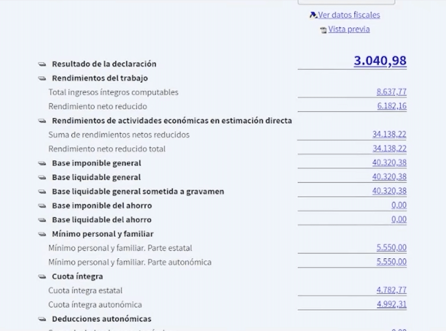Image resolution: width=446 pixels, height=331 pixels.
Task: Click the icon beside Ver datos fiscales
Action: click(313, 15)
